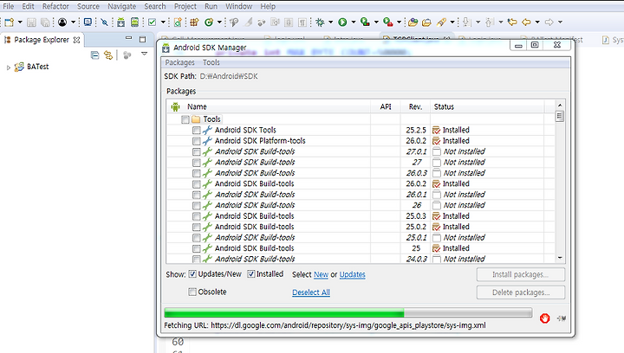This screenshot has height=353, width=624.
Task: Click the Debug bug icon in toolbar
Action: tap(320, 22)
